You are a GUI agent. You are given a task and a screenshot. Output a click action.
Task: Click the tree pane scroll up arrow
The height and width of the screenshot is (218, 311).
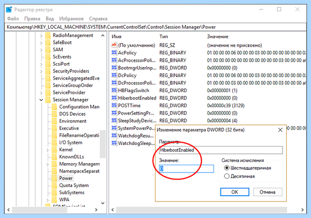coord(103,36)
